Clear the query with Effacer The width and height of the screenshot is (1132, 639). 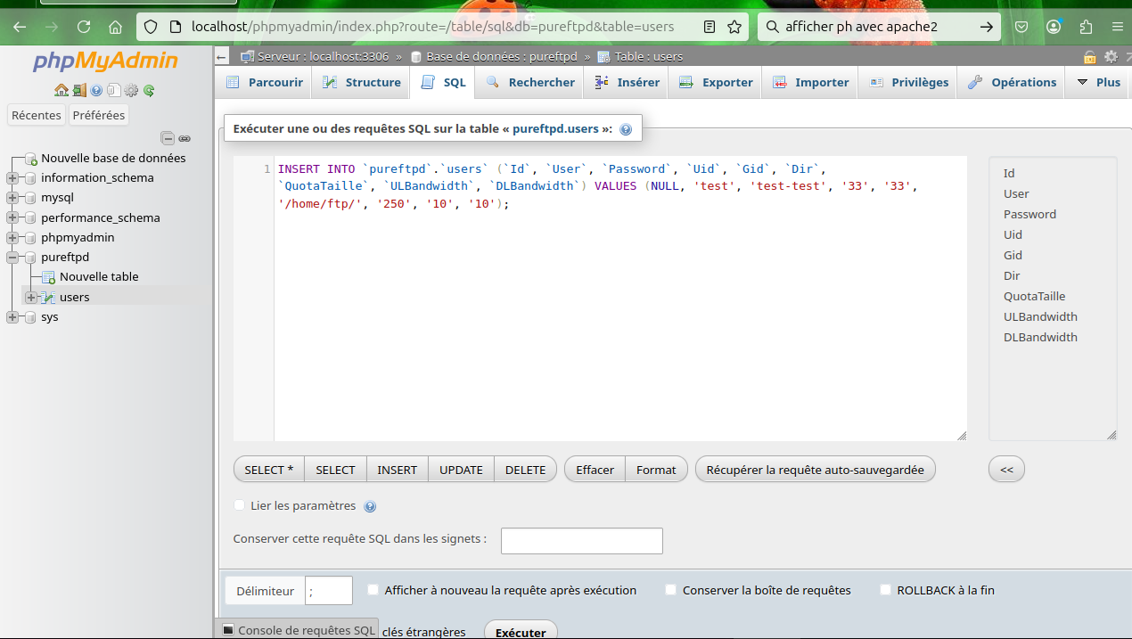[x=595, y=470]
